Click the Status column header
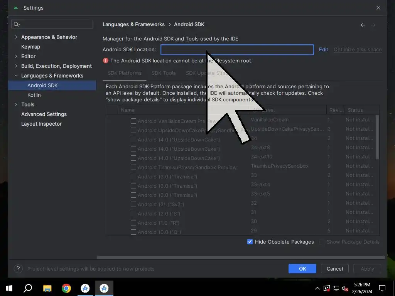 362,110
